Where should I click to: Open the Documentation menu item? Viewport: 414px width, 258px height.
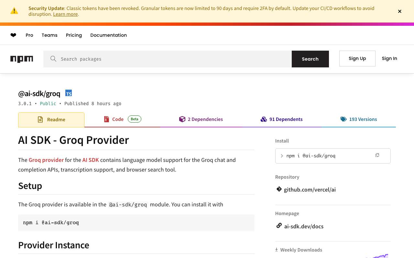108,35
